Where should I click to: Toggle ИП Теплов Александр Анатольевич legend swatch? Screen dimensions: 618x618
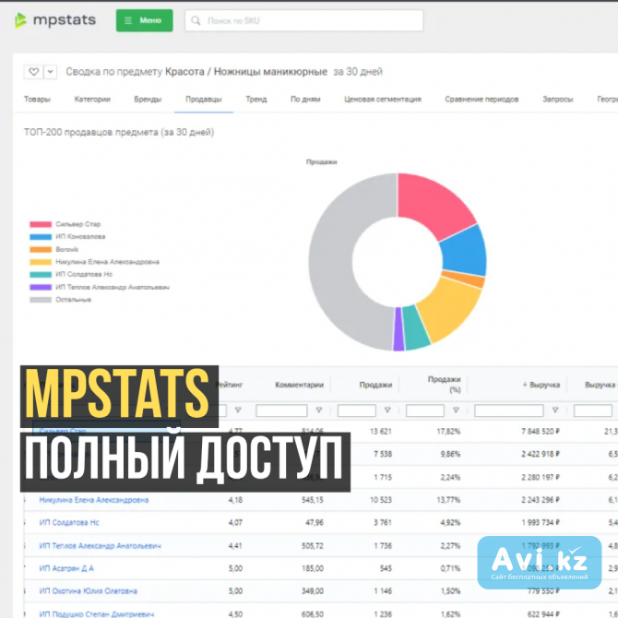pyautogui.click(x=41, y=287)
